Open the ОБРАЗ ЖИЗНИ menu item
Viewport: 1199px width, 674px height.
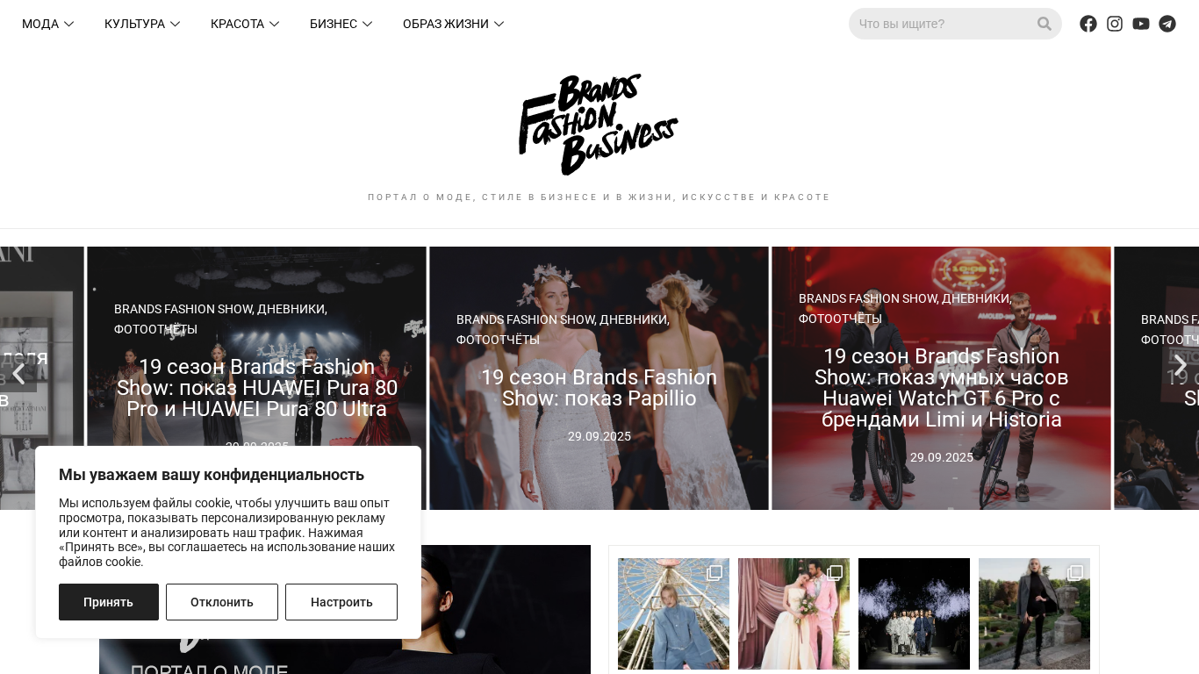[446, 24]
